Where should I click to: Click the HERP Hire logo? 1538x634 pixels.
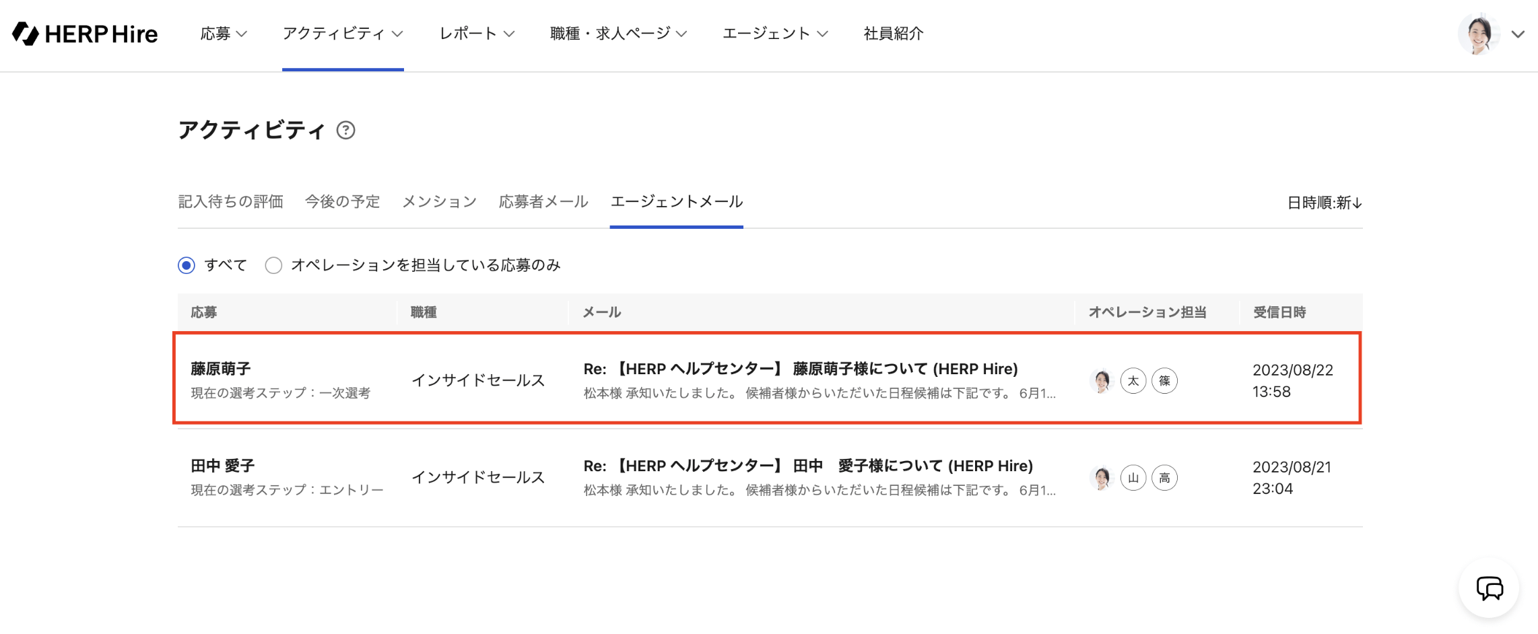(85, 34)
